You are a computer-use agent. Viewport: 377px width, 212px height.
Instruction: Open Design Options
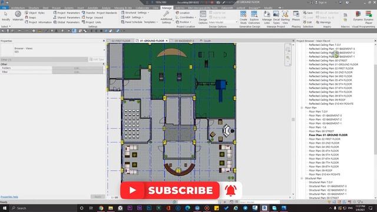[203, 17]
